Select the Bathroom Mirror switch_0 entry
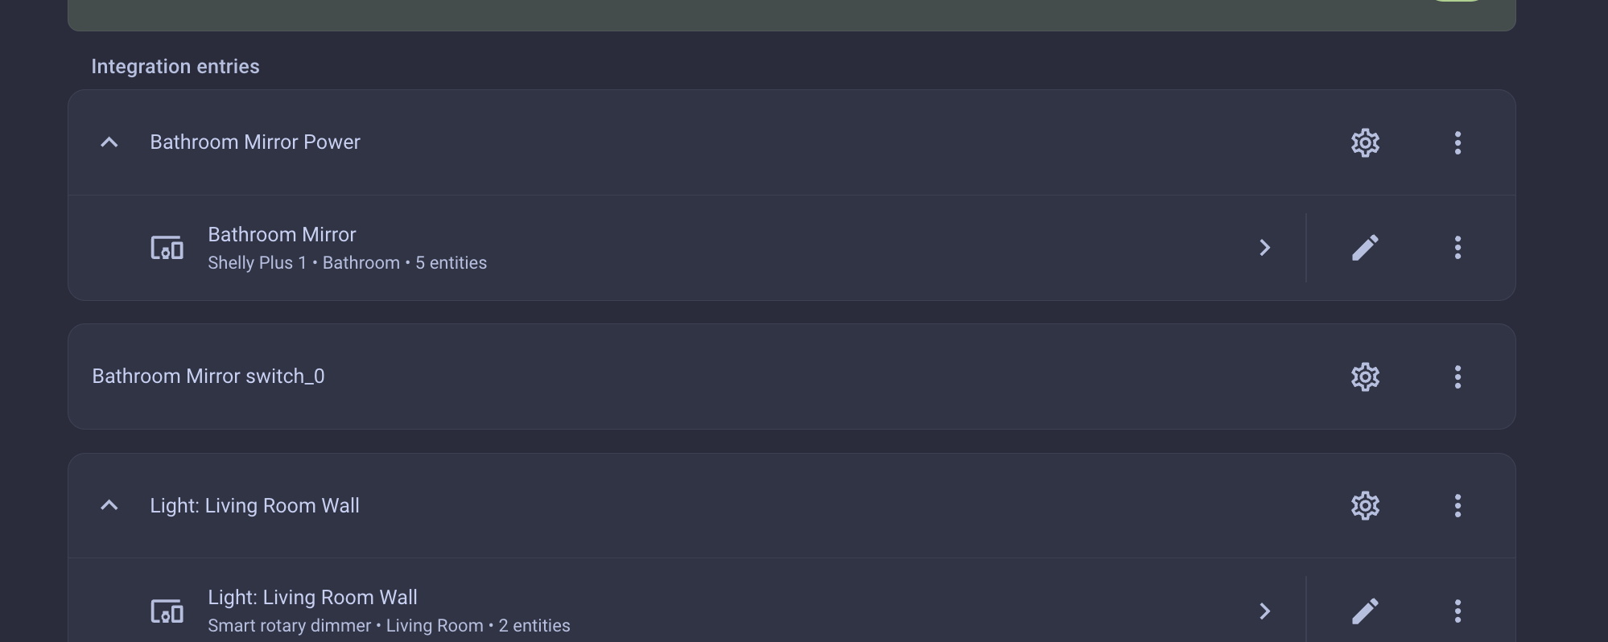This screenshot has width=1608, height=642. click(x=208, y=377)
